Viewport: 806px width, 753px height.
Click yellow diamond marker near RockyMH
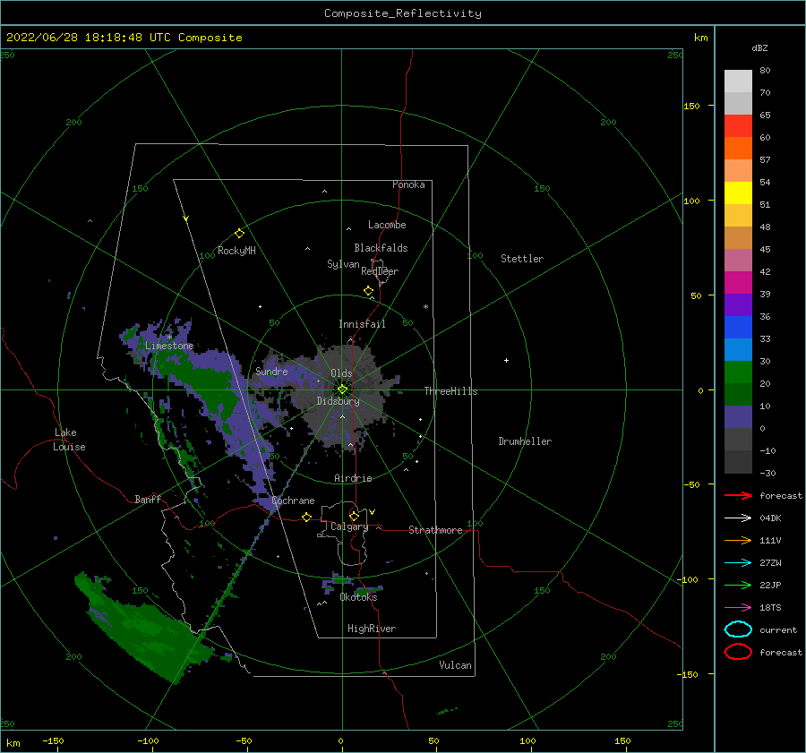tap(239, 234)
